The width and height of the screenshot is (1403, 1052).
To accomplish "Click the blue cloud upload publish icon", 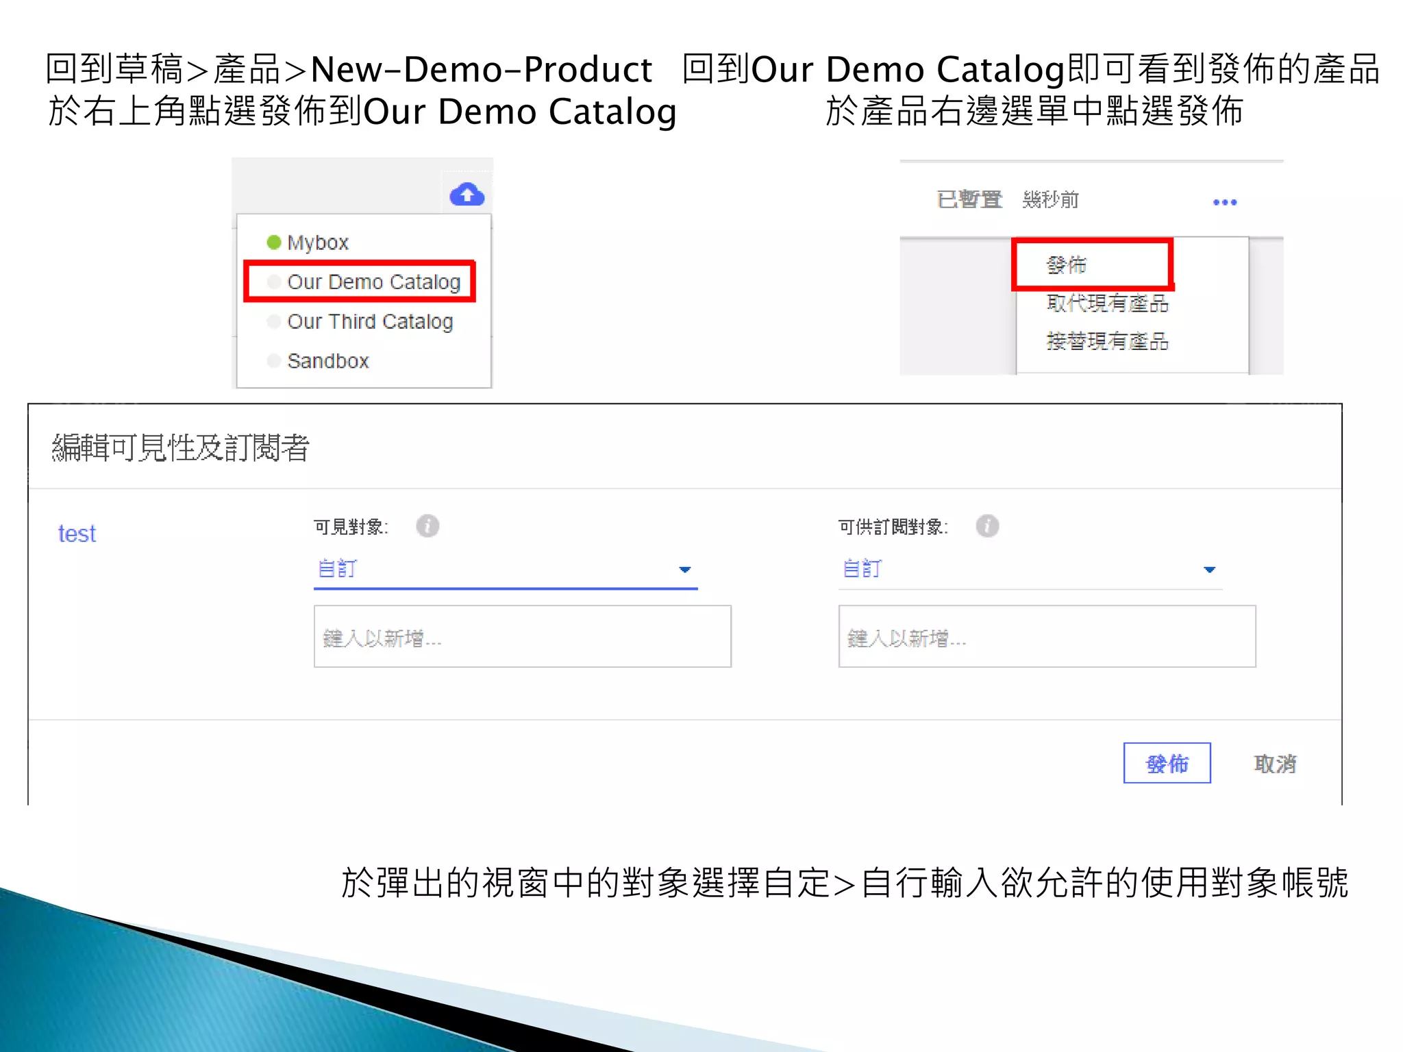I will point(467,195).
